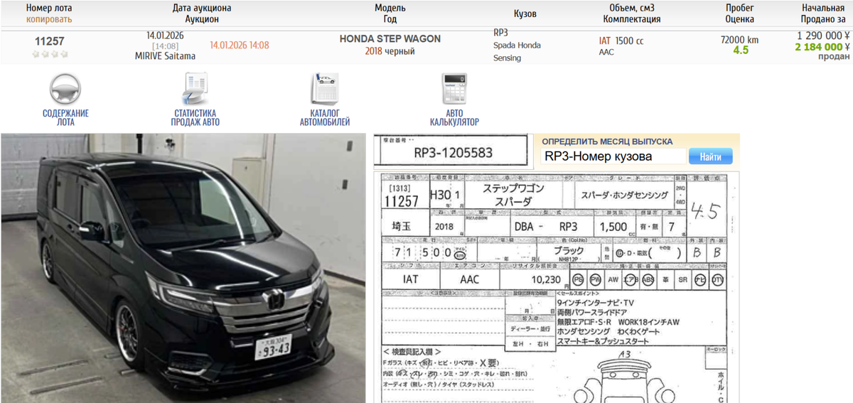Click lot number 11257 in the table
Screen dimensions: 853x403
click(x=49, y=42)
